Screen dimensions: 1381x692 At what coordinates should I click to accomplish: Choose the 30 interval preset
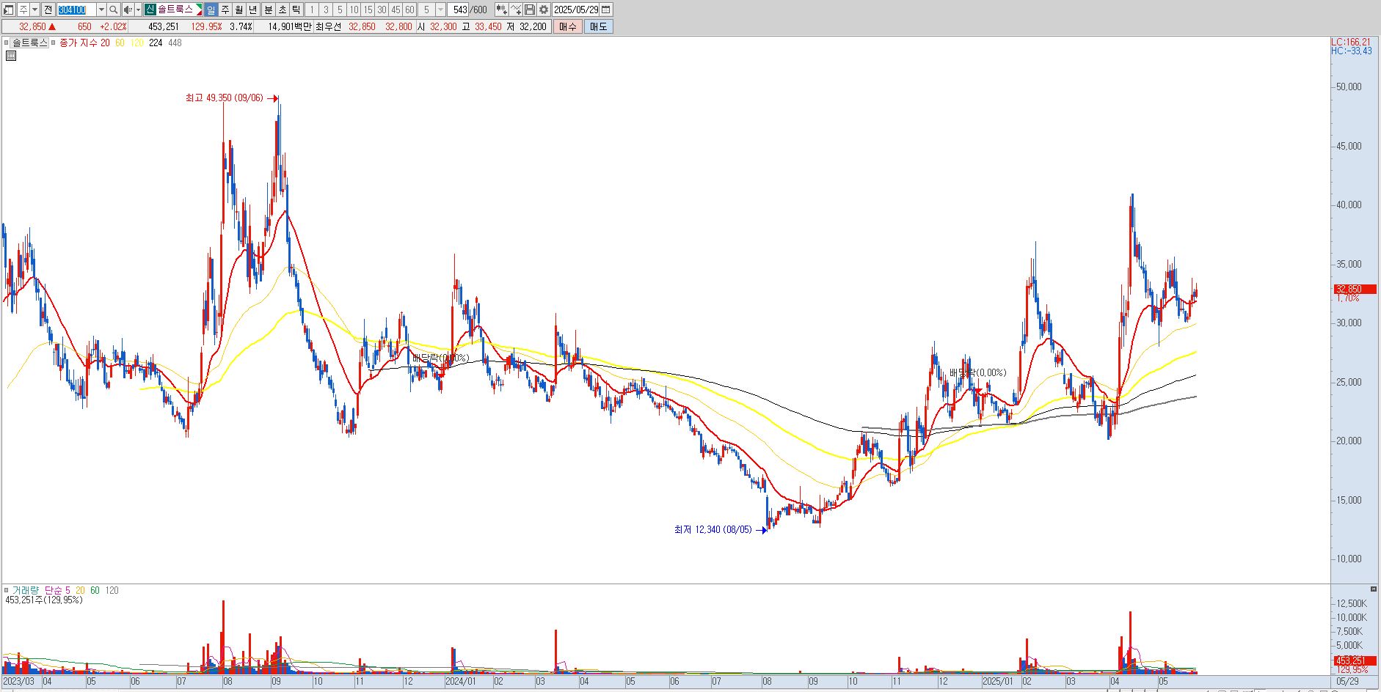pyautogui.click(x=382, y=10)
